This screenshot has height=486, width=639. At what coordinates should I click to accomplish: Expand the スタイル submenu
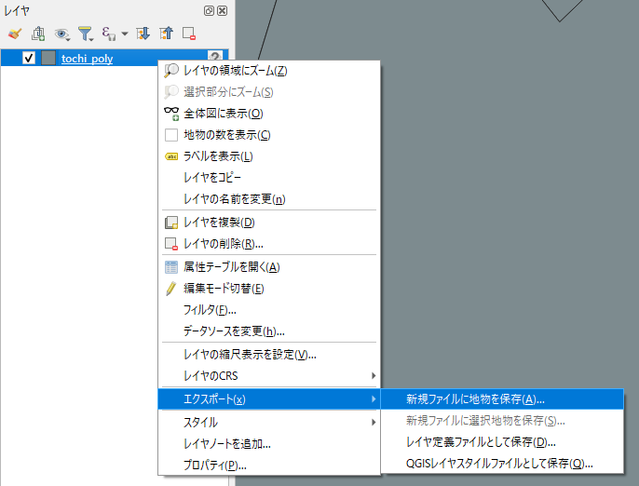coord(270,422)
